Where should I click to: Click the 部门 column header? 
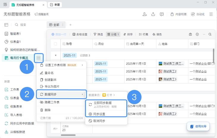[202, 44]
